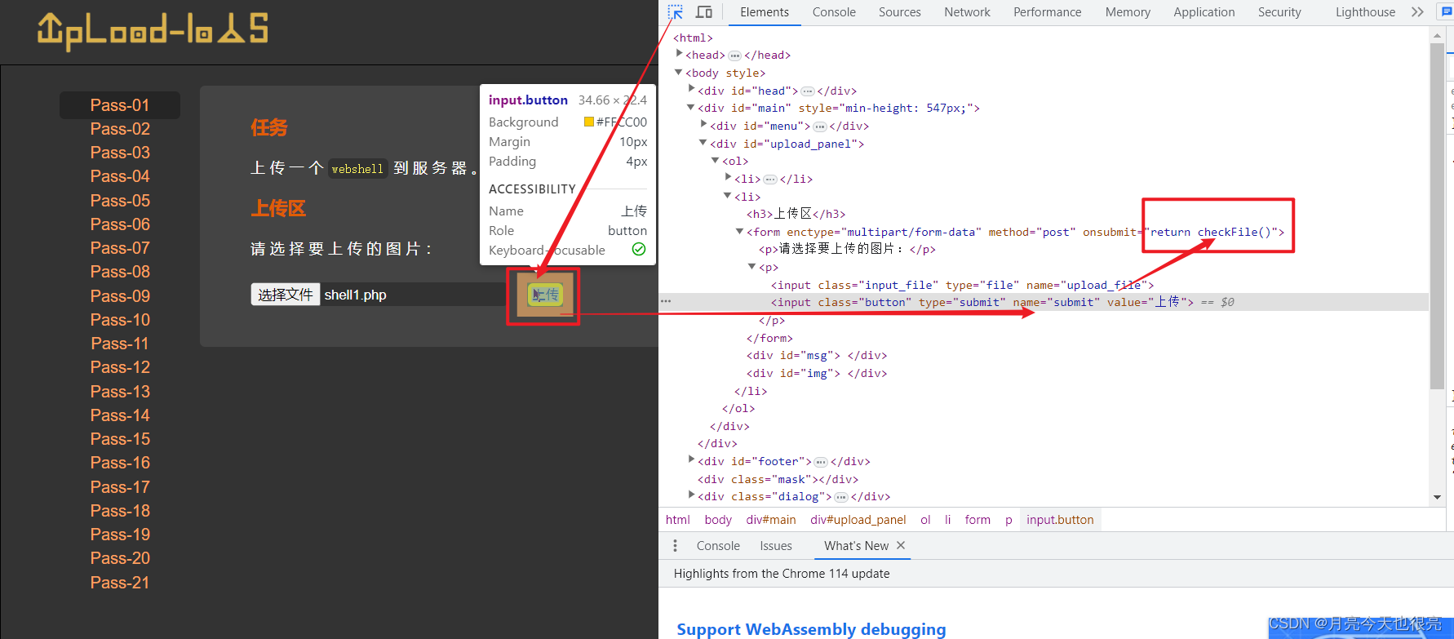Screen dimensions: 1454x639
Task: Select the Elements tab
Action: (x=764, y=12)
